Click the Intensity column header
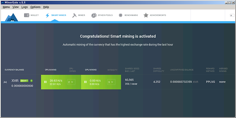The image size is (236, 118). coord(112,70)
